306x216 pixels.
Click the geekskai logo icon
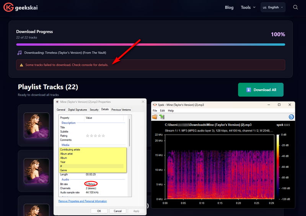click(x=8, y=7)
